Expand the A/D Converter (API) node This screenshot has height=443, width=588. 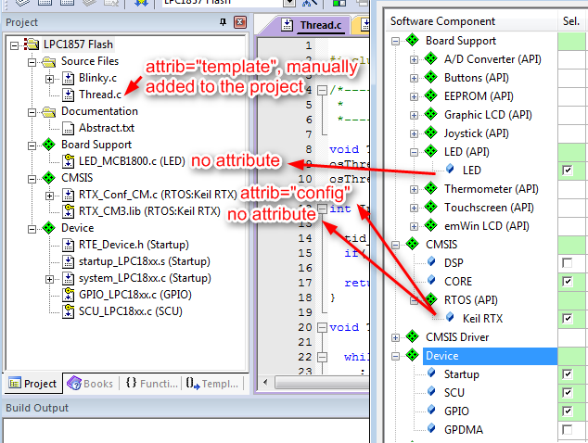(x=414, y=59)
